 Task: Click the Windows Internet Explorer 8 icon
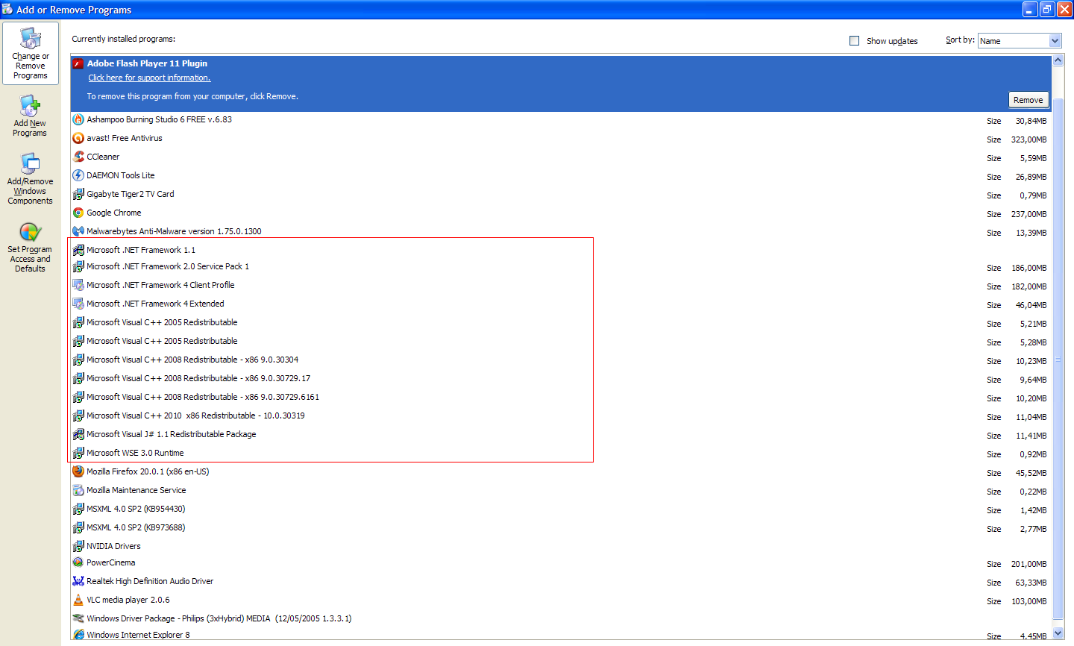pyautogui.click(x=78, y=635)
